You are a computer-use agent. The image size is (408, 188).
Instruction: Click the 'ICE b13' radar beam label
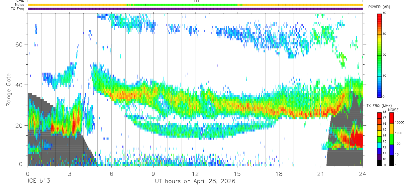point(39,181)
